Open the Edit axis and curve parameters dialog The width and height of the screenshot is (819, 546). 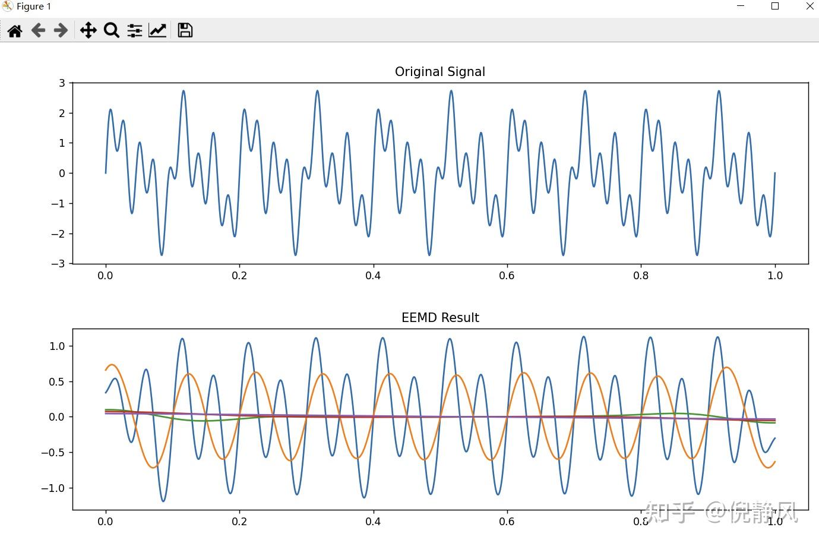pos(157,30)
